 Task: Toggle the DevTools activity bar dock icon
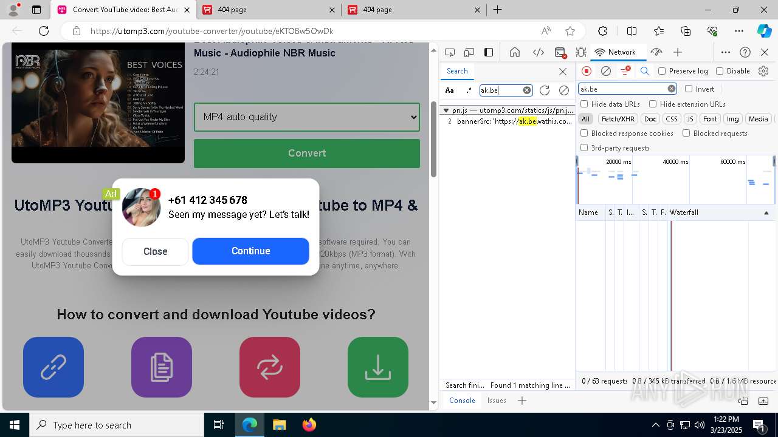point(489,52)
